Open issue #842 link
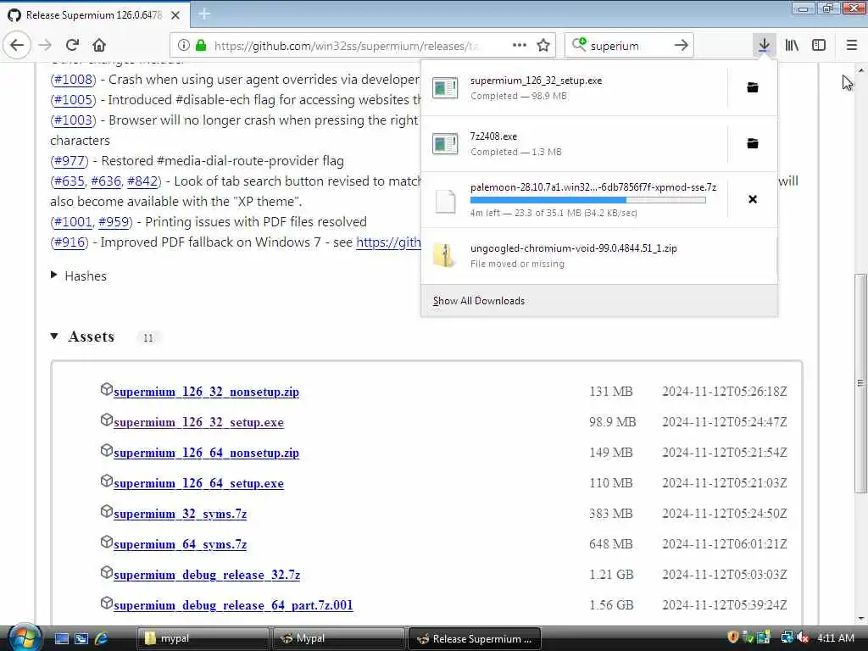The height and width of the screenshot is (651, 868). (x=142, y=181)
